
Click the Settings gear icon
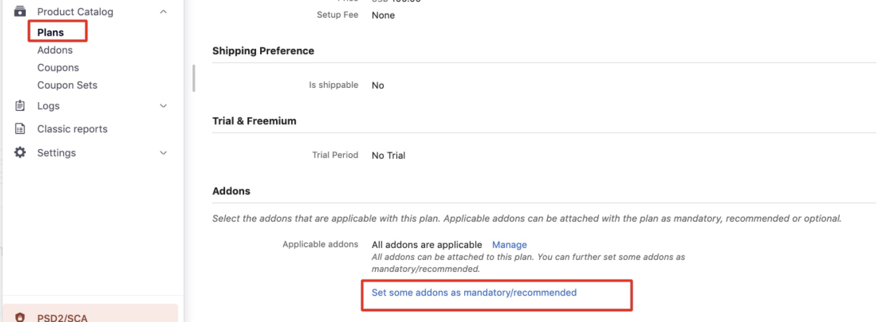click(x=20, y=152)
